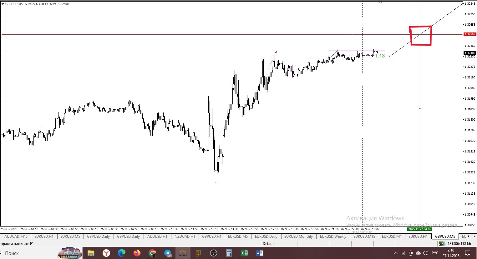
Task: Switch to the AUDCAD,M15 chart tab
Action: pyautogui.click(x=16, y=237)
